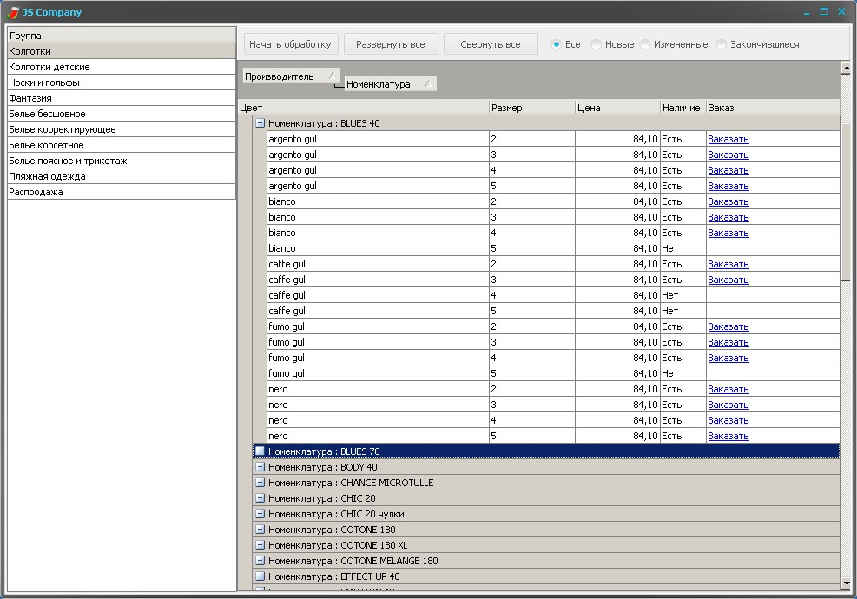Screen dimensions: 857x599
Task: Select 'Пляжная одежда' category
Action: 47,176
